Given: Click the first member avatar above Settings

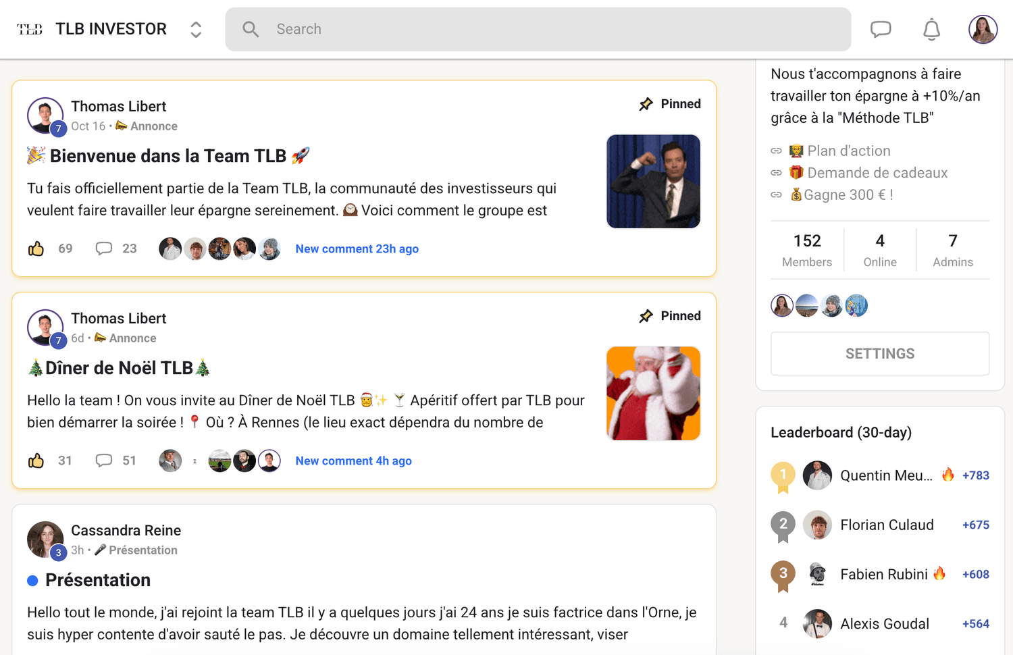Looking at the screenshot, I should 782,306.
